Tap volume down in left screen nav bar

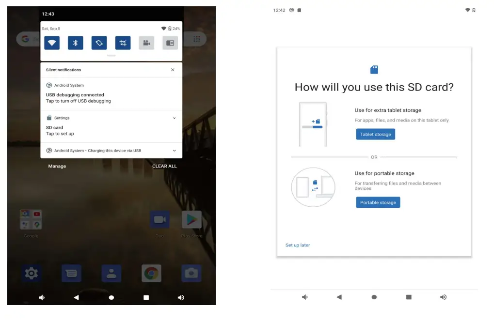tap(42, 297)
